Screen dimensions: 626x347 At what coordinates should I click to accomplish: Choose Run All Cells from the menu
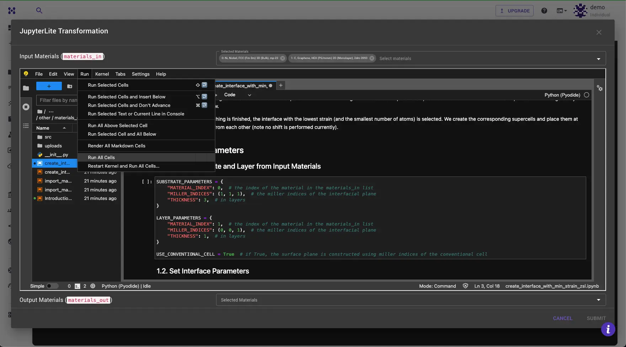click(x=101, y=157)
